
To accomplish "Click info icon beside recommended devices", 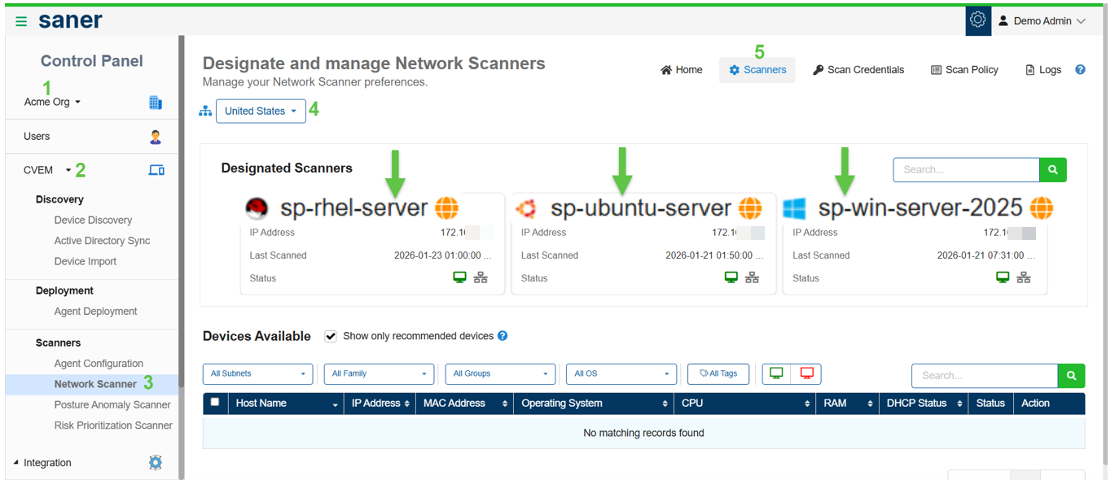I will tap(503, 336).
